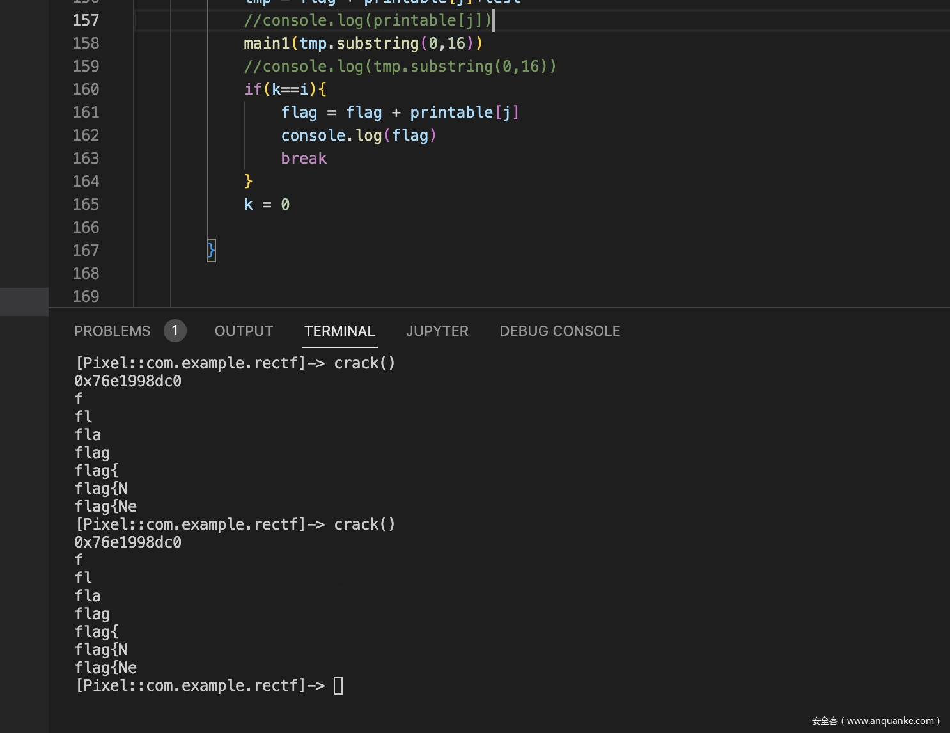
Task: Click line number 169 in the gutter
Action: [86, 297]
